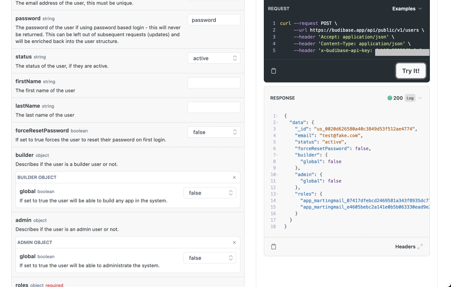451x287 pixels.
Task: Click the Try It! button
Action: click(411, 71)
